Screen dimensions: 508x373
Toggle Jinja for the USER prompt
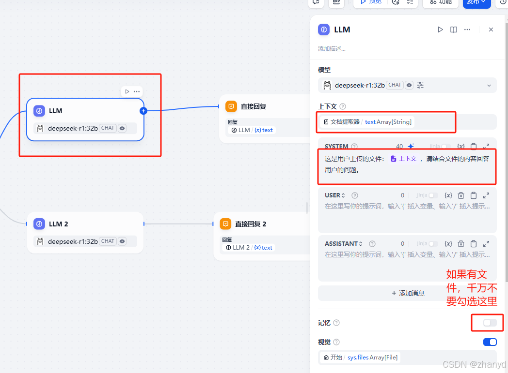click(433, 195)
